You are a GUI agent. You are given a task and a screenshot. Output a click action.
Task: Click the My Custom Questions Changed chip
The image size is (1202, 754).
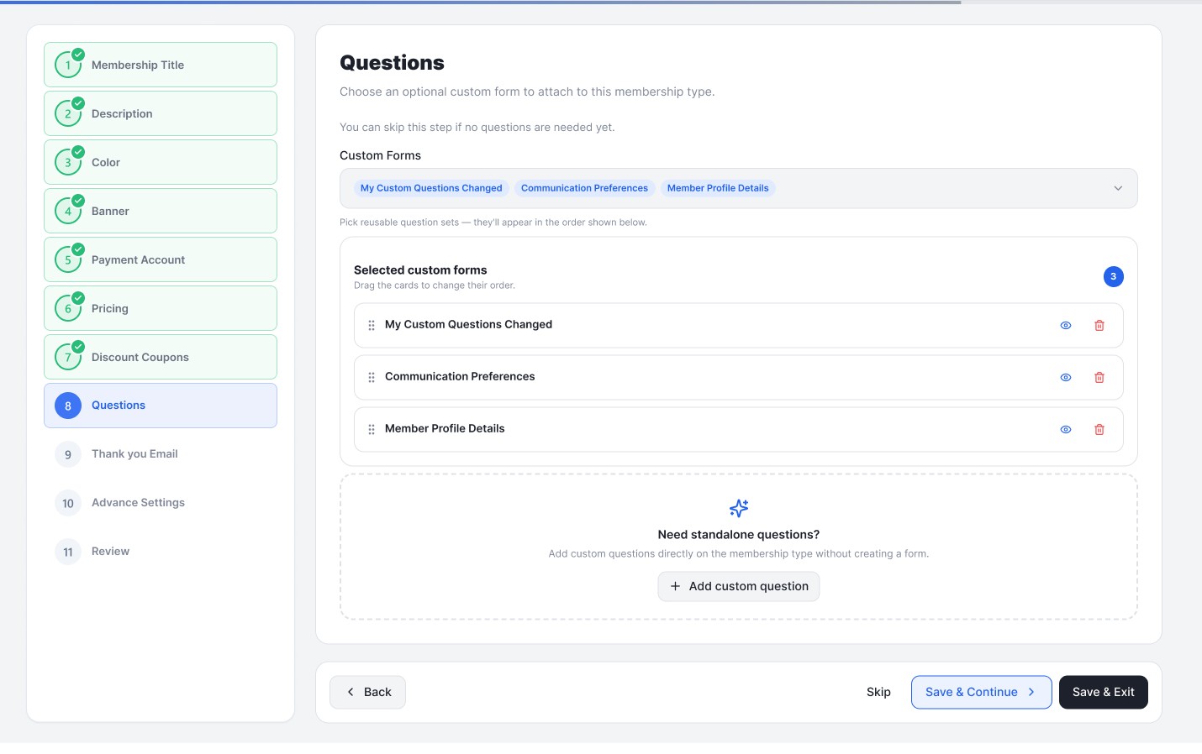coord(431,188)
